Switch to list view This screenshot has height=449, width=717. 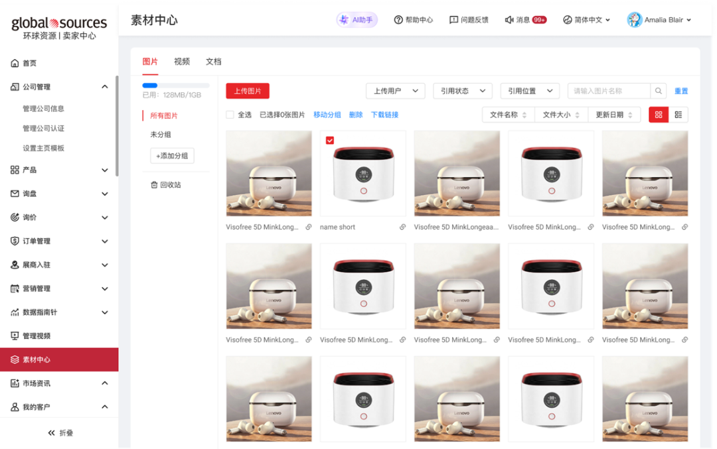click(678, 115)
